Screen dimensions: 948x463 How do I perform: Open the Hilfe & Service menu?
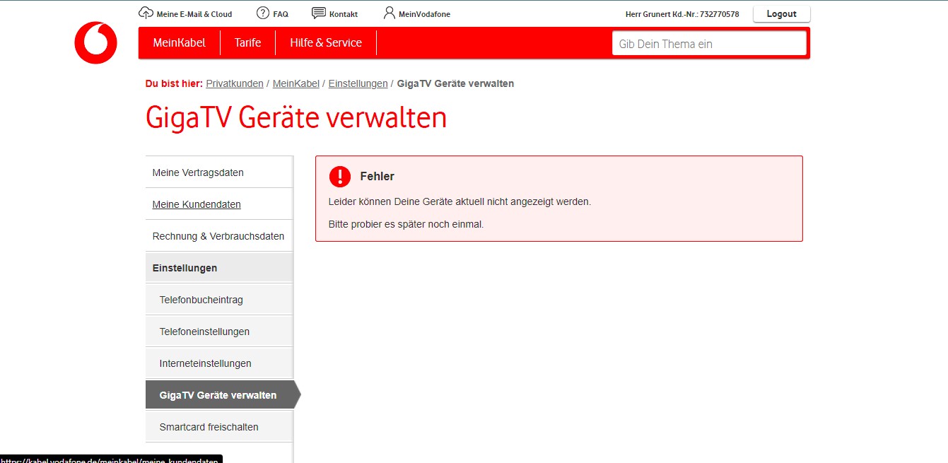pos(326,42)
